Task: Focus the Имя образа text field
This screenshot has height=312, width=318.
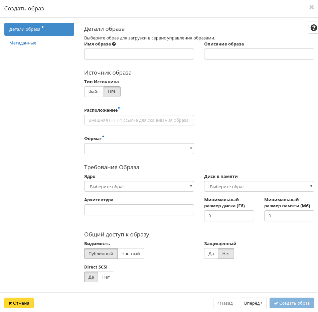Action: click(139, 54)
